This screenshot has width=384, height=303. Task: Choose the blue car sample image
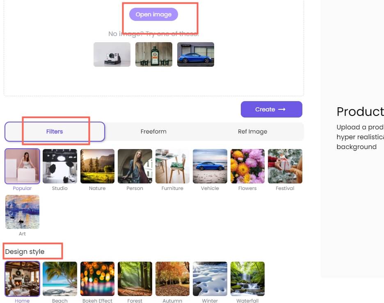[196, 54]
